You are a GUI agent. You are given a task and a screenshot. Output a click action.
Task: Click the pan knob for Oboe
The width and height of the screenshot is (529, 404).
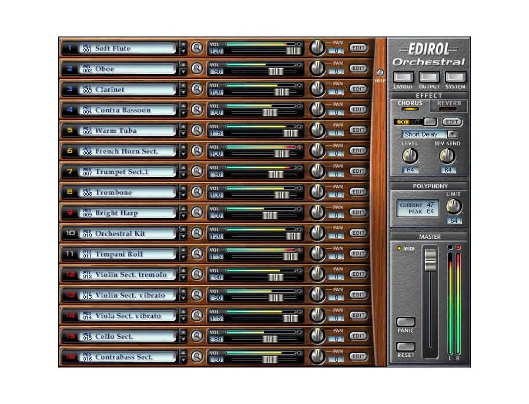click(x=317, y=69)
